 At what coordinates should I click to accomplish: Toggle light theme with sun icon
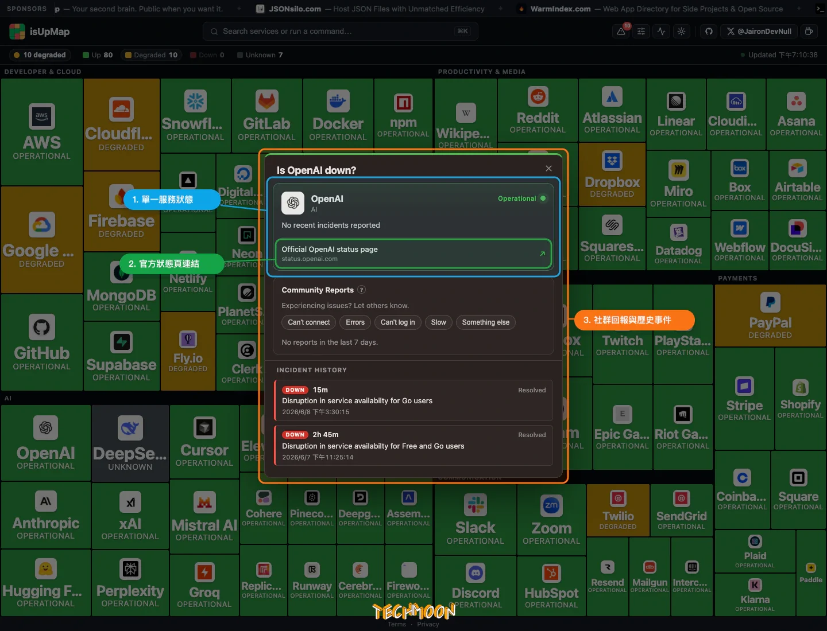tap(682, 31)
